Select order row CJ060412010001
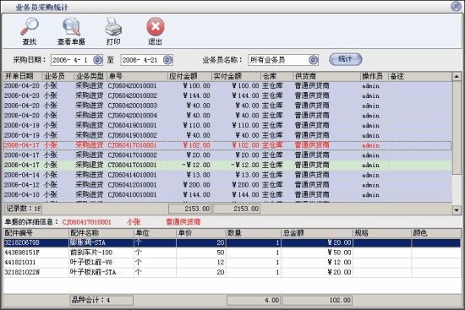465x310 pixels. [227, 185]
